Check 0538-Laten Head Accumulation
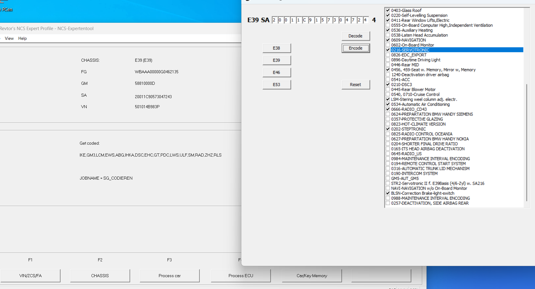The height and width of the screenshot is (289, 535). [x=388, y=35]
